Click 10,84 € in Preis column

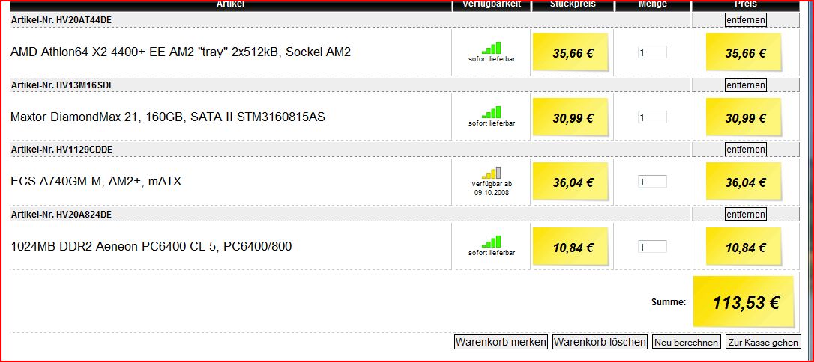pos(744,247)
